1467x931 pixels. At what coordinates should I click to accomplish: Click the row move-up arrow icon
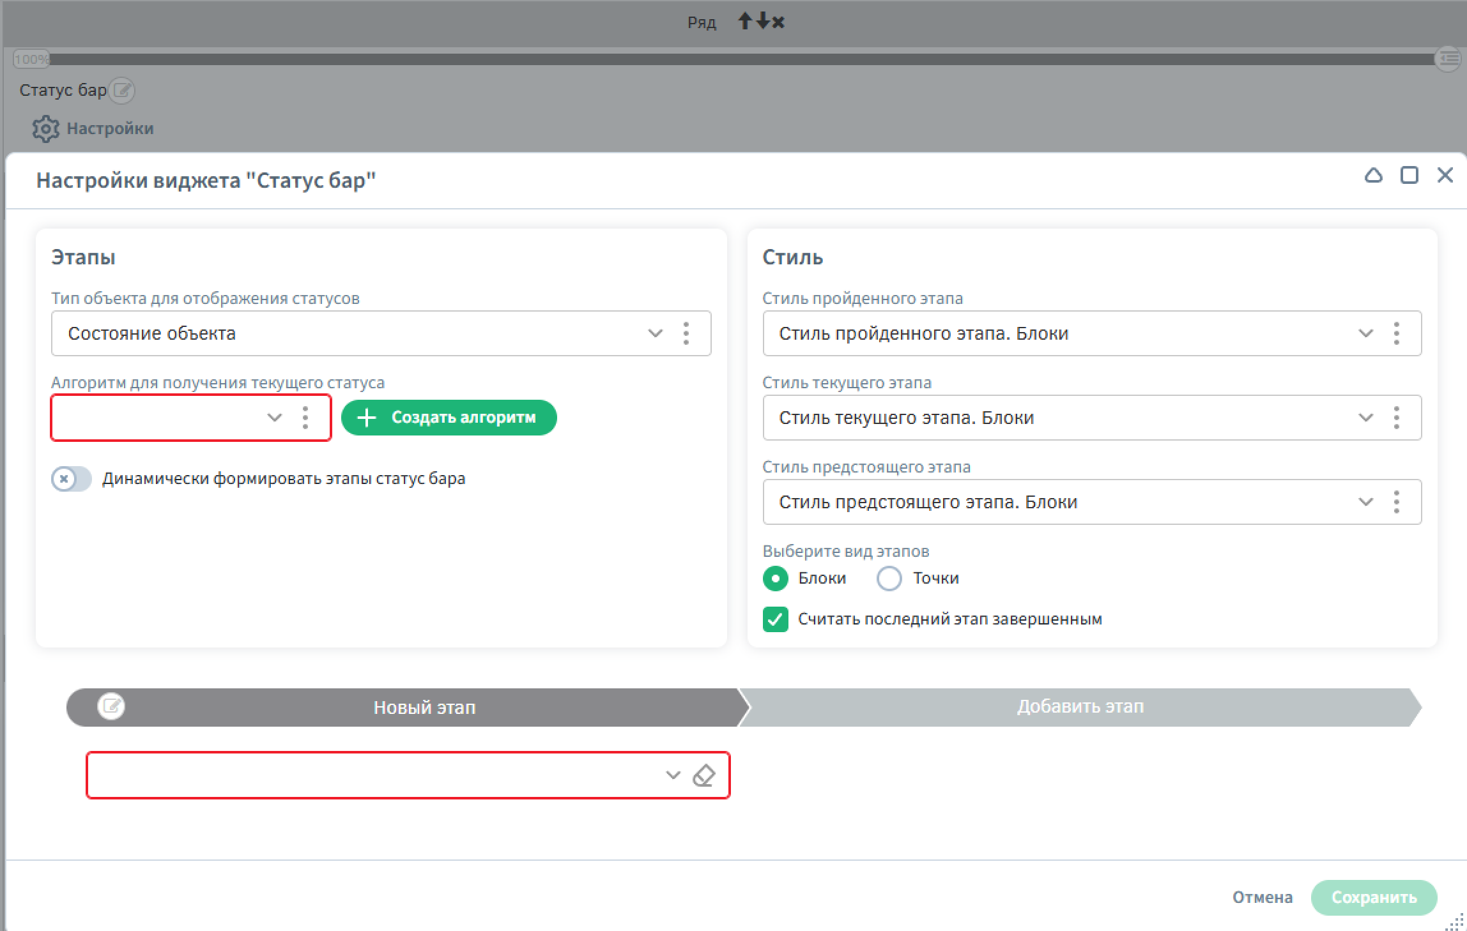pyautogui.click(x=744, y=21)
